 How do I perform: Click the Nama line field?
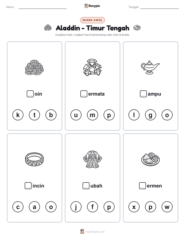[x=42, y=7]
